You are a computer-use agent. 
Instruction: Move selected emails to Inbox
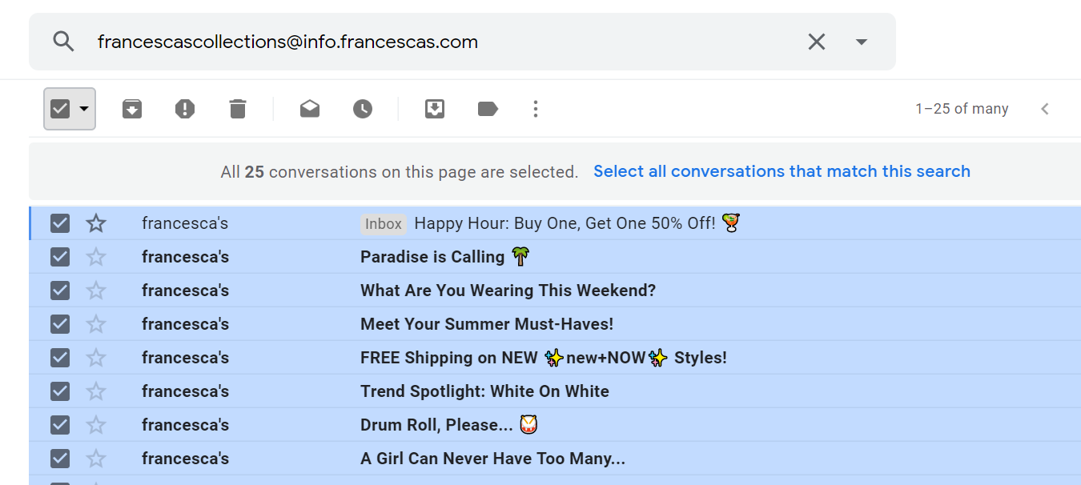[435, 109]
